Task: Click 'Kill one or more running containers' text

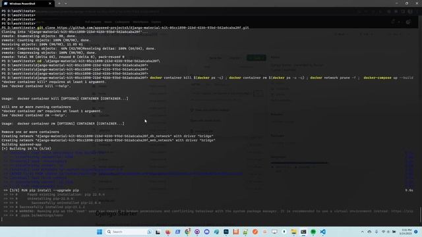Action: coord(36,107)
